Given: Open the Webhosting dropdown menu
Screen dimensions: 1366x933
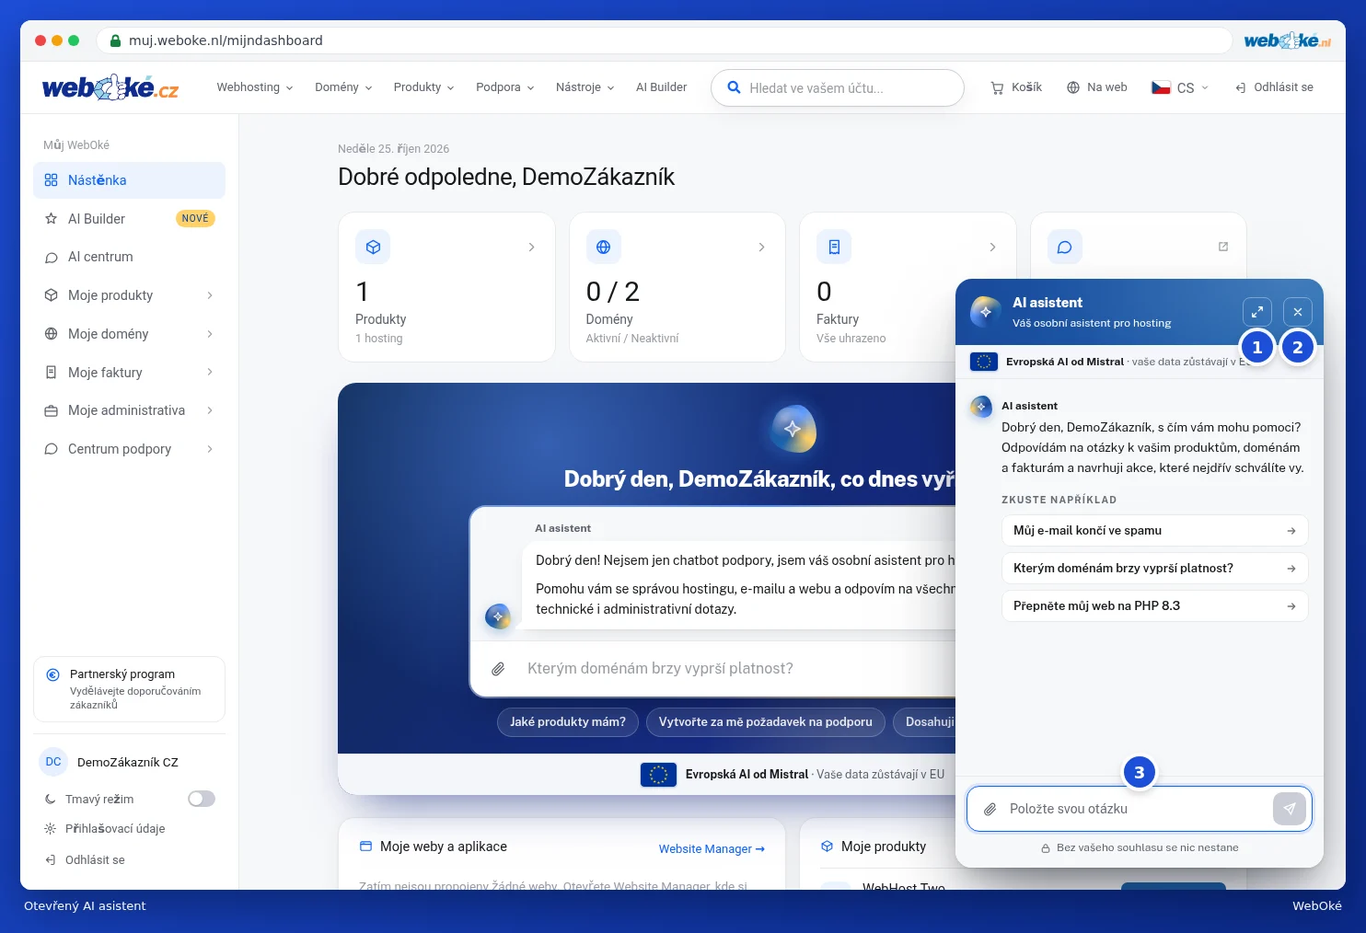Looking at the screenshot, I should 255,87.
